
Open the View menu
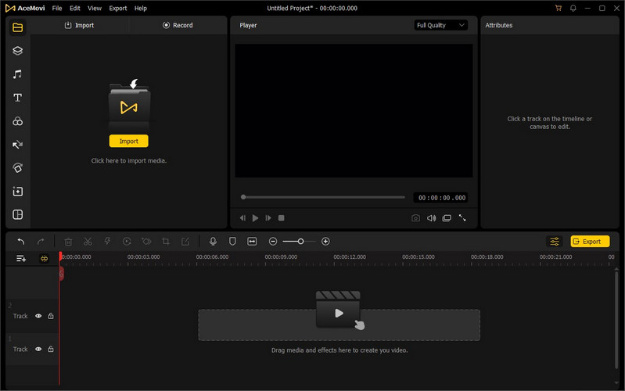tap(95, 8)
